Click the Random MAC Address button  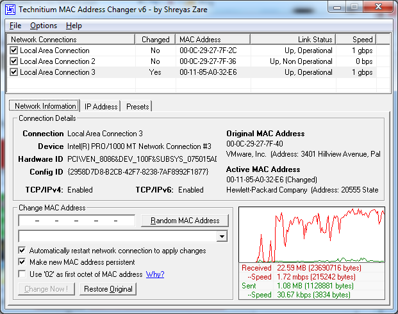(x=185, y=221)
